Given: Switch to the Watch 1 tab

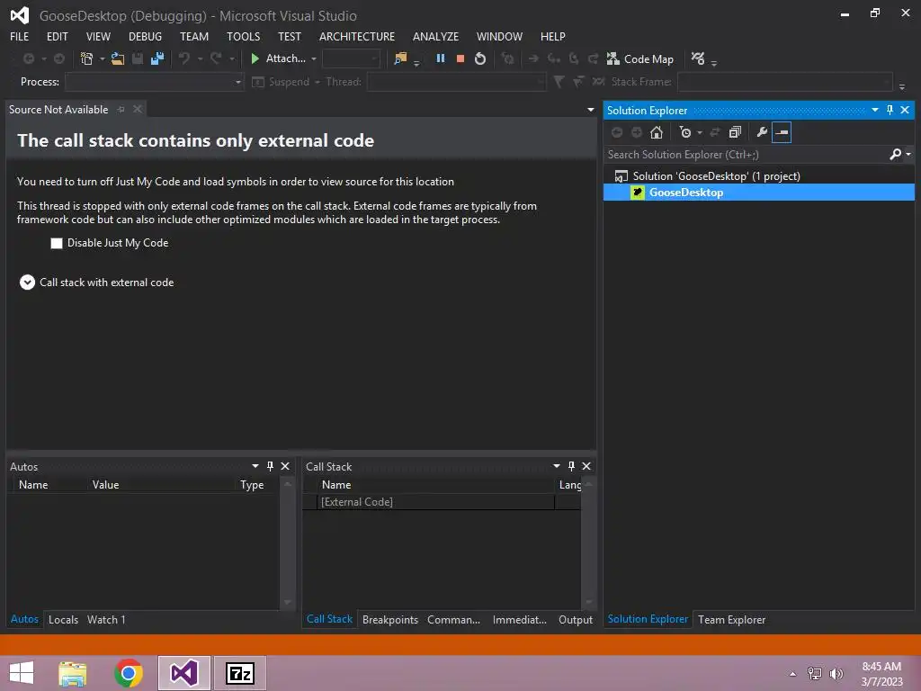Looking at the screenshot, I should (x=106, y=619).
